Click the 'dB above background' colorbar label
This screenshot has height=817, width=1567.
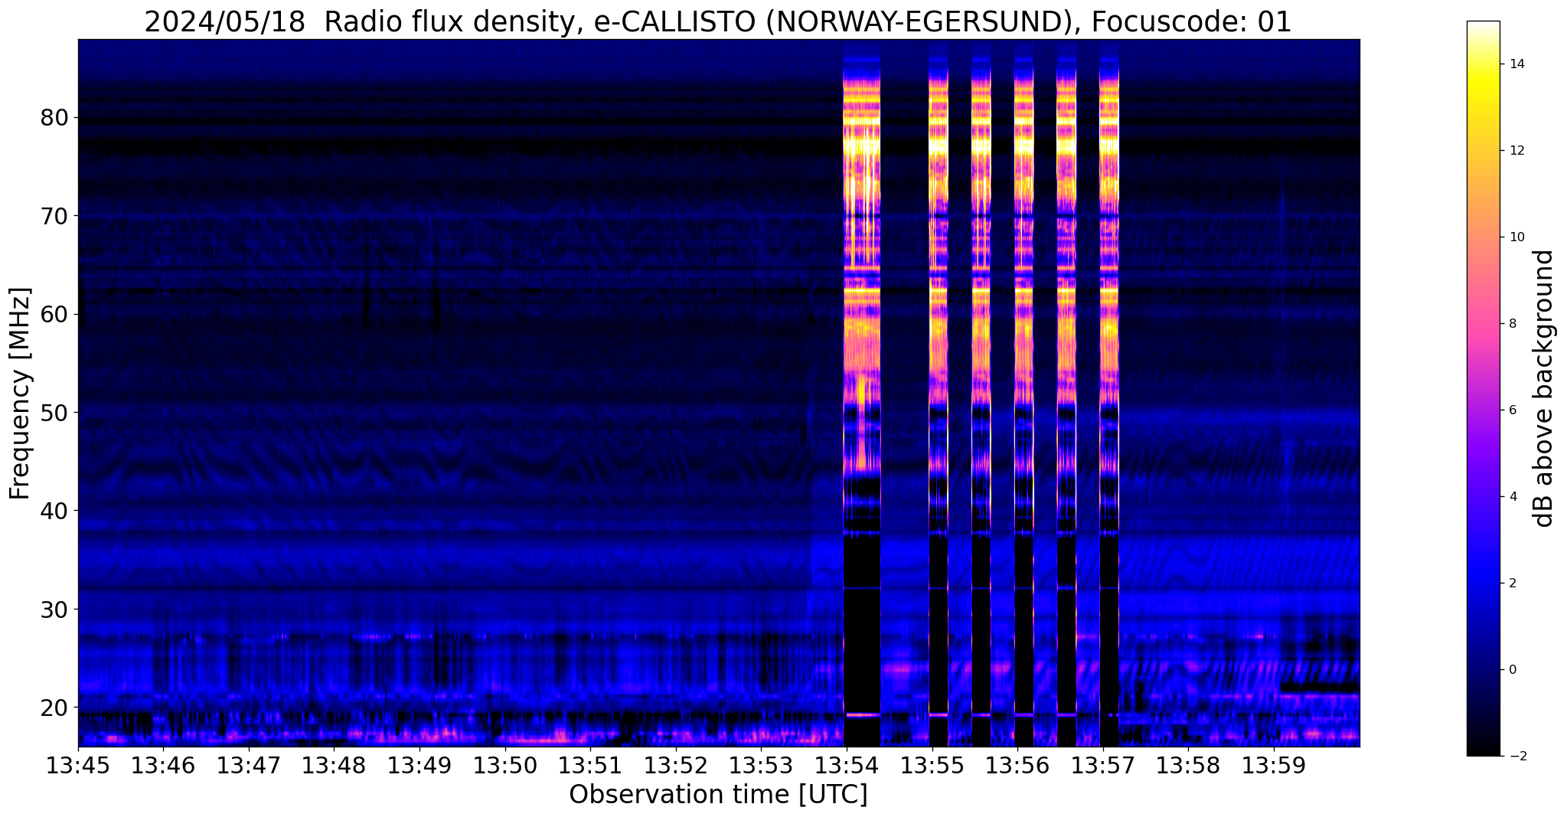point(1544,388)
